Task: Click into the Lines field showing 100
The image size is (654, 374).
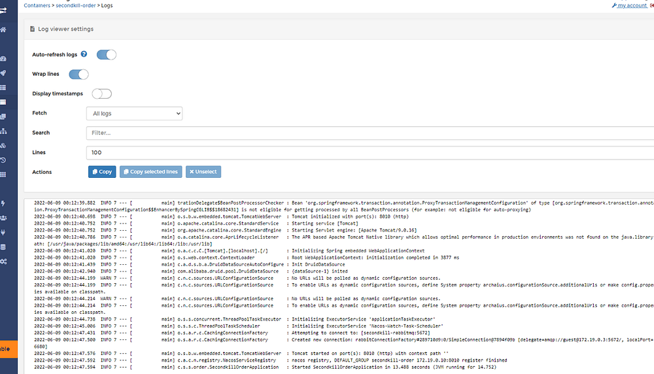Action: pos(370,152)
